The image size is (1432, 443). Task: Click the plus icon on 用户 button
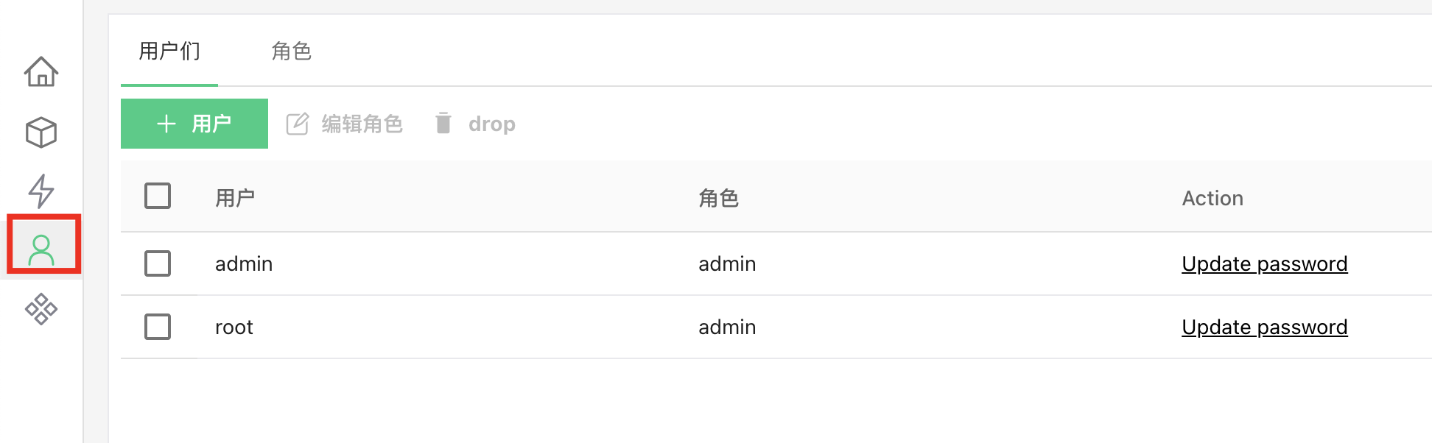tap(166, 124)
